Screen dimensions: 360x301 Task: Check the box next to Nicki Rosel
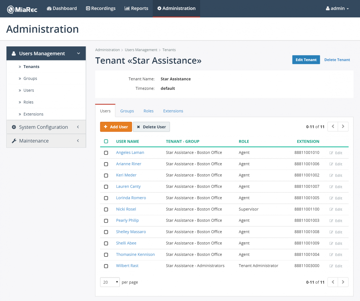106,209
